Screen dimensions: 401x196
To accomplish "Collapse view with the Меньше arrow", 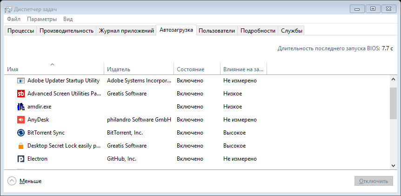I will [12, 181].
